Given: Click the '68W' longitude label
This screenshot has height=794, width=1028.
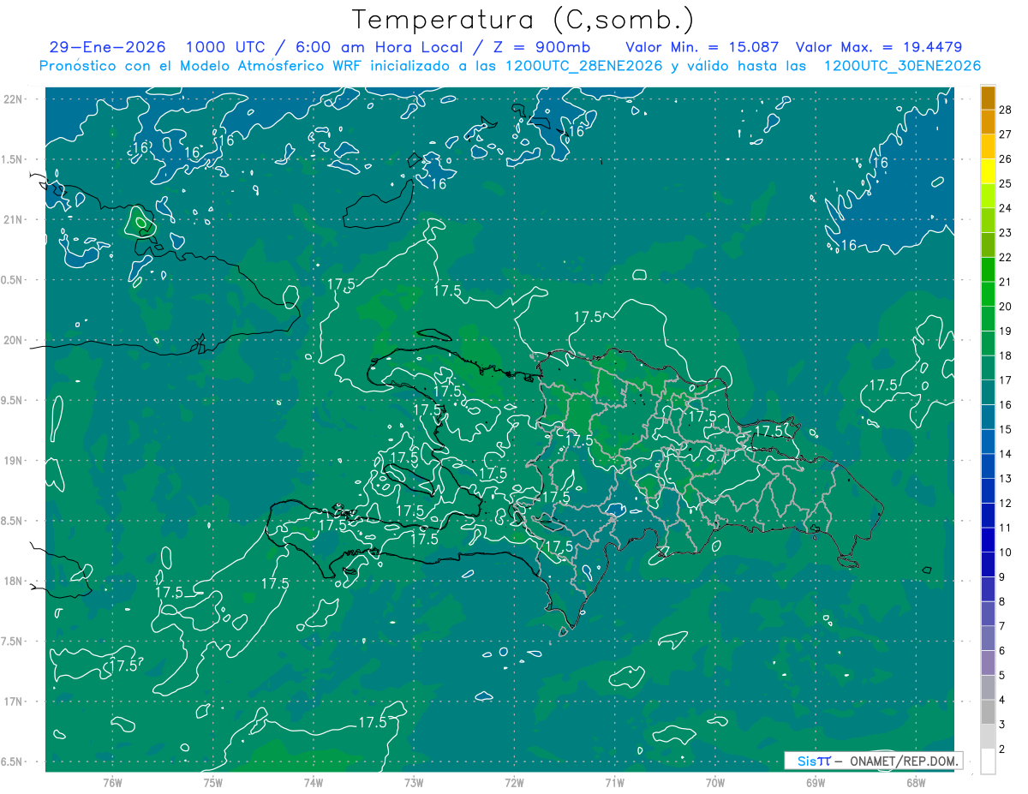Looking at the screenshot, I should [916, 783].
